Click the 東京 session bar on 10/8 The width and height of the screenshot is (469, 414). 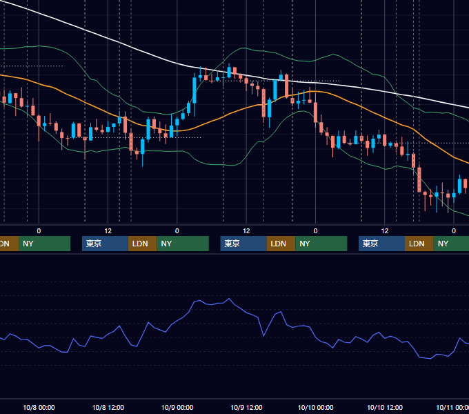[x=105, y=244]
